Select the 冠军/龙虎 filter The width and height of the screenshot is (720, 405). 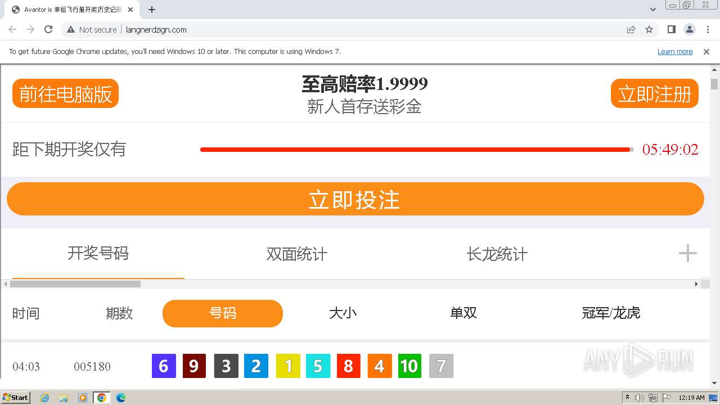click(611, 313)
